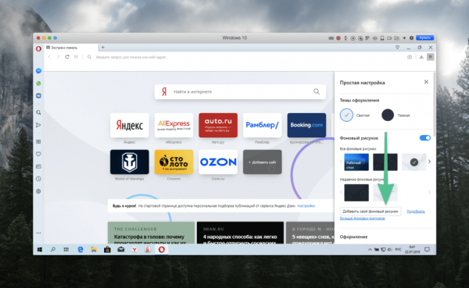Open WhatsApp in the sidebar
469x288 pixels.
[38, 84]
